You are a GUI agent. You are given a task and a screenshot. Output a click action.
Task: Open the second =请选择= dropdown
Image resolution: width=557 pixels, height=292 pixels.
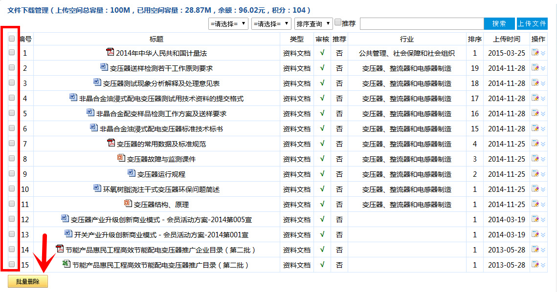[x=271, y=24]
